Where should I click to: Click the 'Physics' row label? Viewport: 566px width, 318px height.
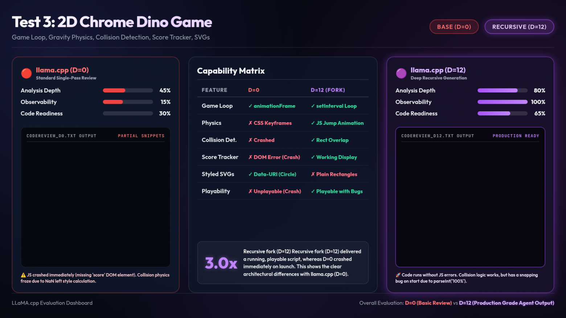[x=212, y=123]
